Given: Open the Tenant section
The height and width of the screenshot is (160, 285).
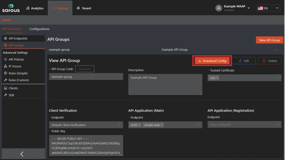Looking at the screenshot, I should (84, 8).
